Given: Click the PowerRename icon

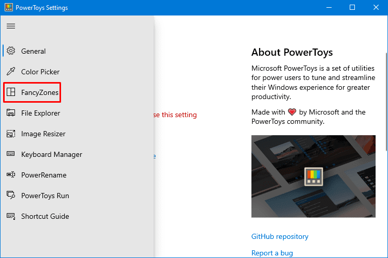Looking at the screenshot, I should 11,174.
